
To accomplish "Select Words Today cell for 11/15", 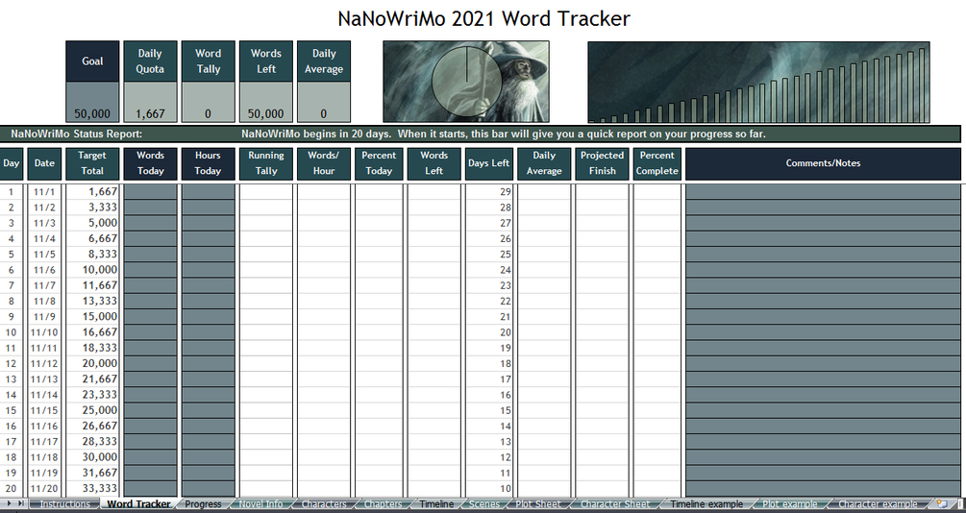I will pos(150,410).
